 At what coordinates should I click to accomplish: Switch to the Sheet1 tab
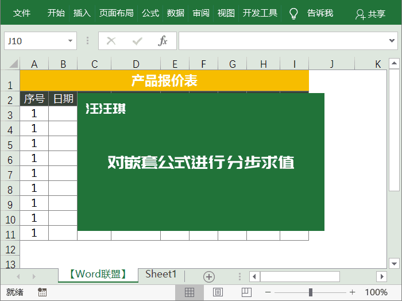point(161,275)
